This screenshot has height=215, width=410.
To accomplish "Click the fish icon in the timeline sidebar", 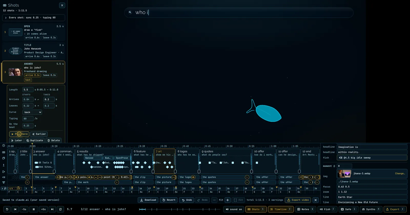I will (x=4, y=177).
